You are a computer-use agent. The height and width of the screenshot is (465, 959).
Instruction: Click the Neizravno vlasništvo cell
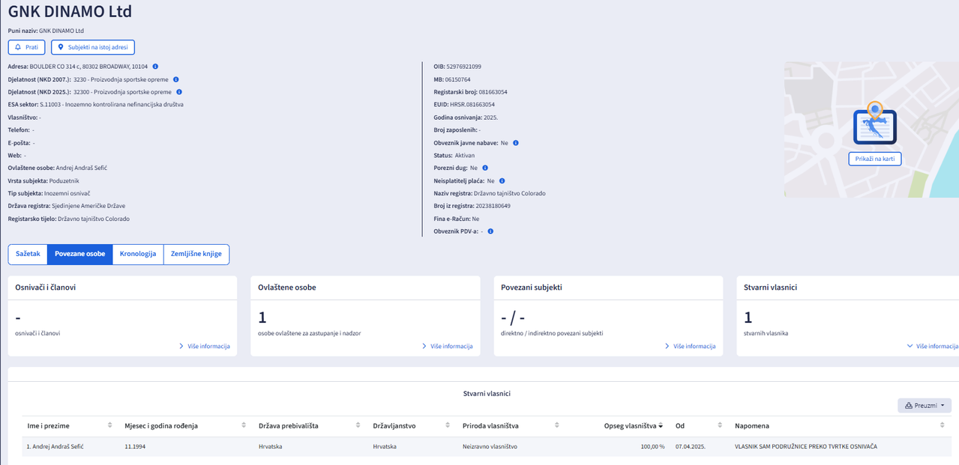click(490, 447)
